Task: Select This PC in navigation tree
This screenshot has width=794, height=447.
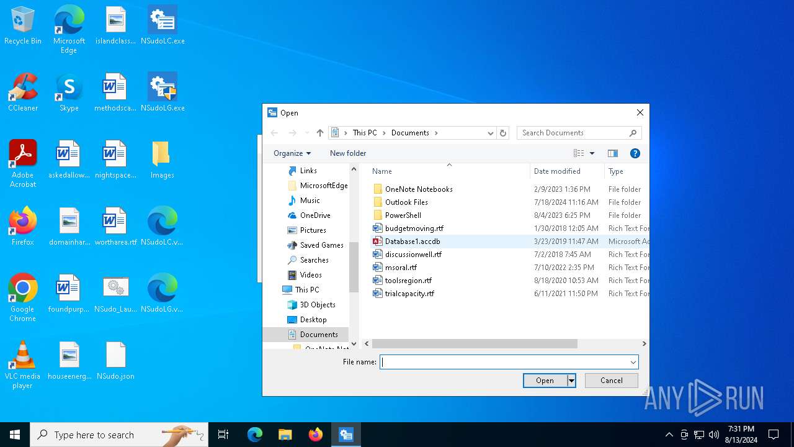Action: tap(307, 290)
